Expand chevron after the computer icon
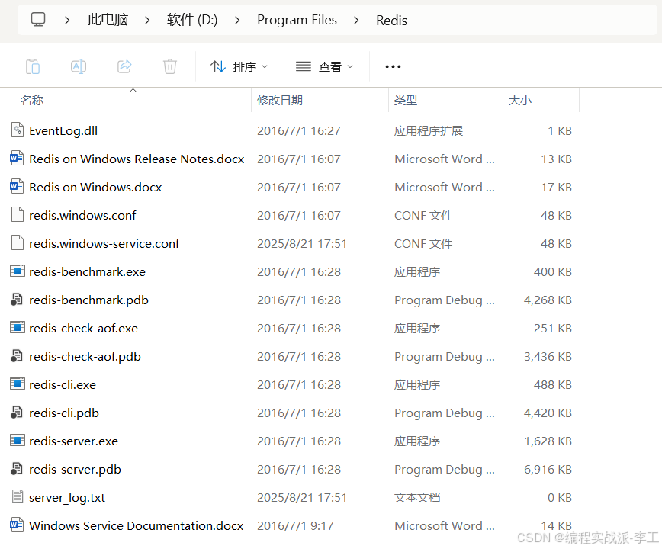 coord(67,20)
